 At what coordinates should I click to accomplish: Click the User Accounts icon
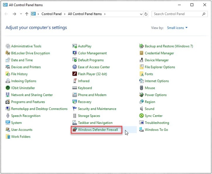(x=8, y=130)
